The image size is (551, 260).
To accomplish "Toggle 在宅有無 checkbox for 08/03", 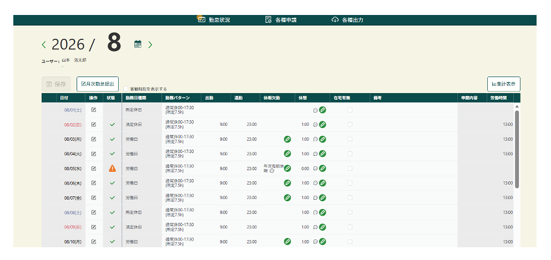I will (x=350, y=139).
